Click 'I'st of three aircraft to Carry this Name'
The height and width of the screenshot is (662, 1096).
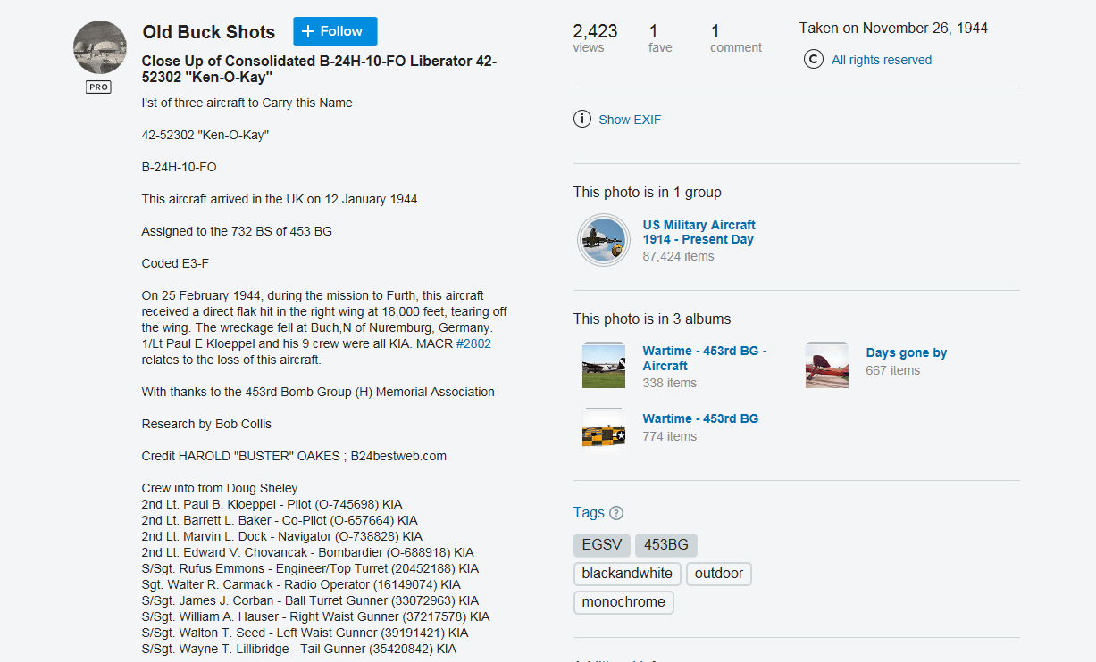tap(247, 103)
